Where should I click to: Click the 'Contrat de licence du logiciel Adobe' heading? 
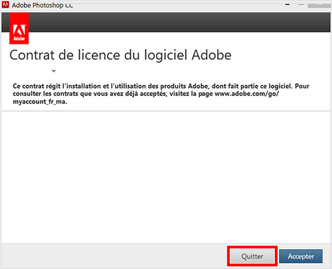[x=120, y=55]
